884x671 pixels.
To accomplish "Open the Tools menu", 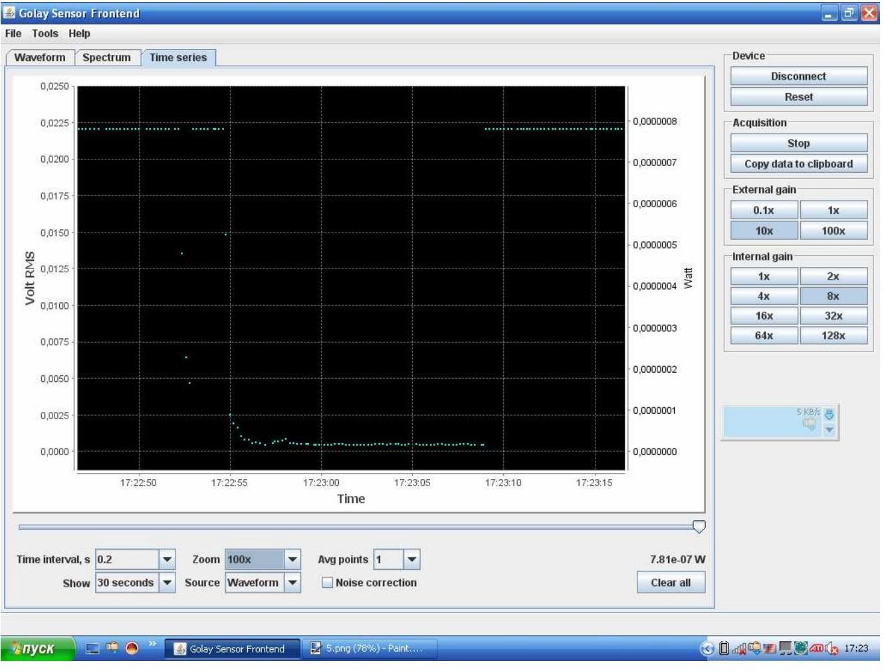I will [x=45, y=33].
